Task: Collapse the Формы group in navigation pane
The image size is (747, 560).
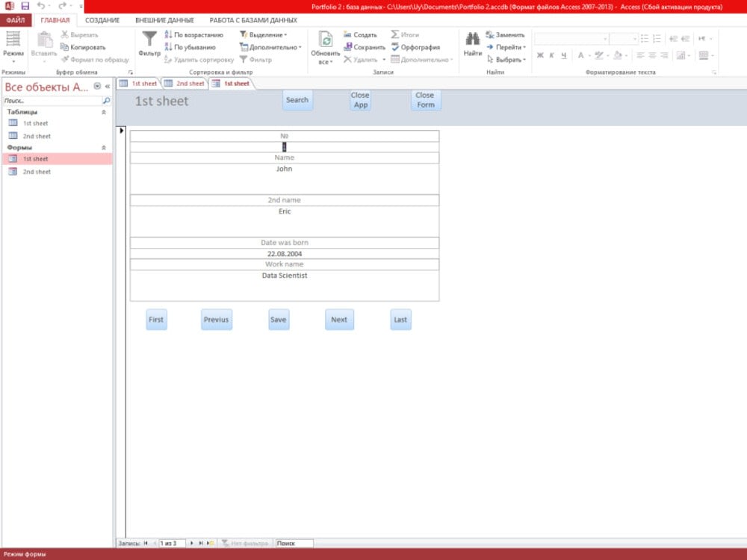Action: [x=104, y=148]
